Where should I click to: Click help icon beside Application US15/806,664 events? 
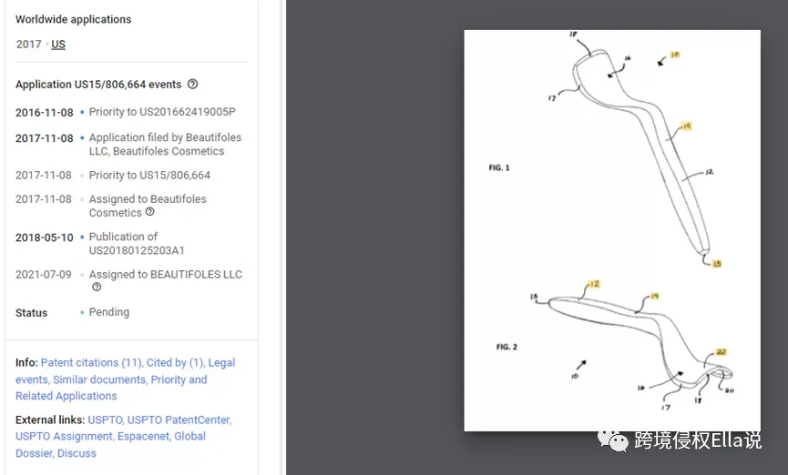pos(192,85)
